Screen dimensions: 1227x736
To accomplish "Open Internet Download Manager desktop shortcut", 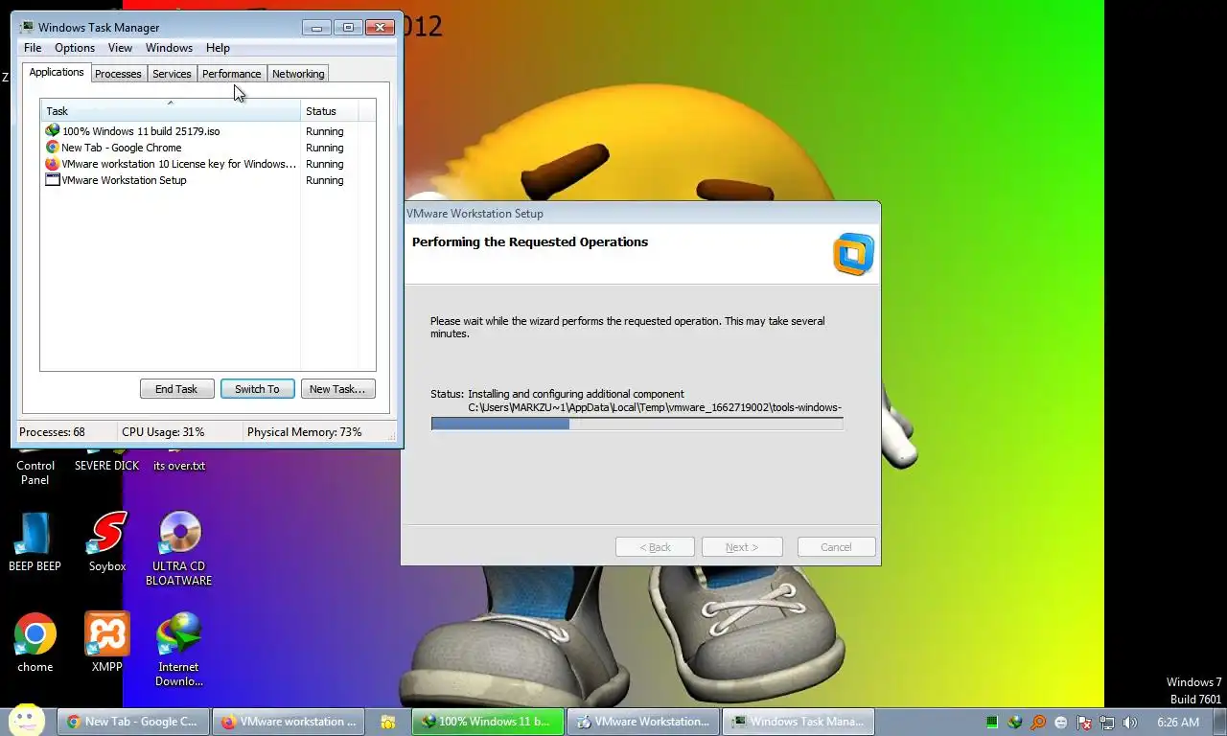I will coord(179,649).
